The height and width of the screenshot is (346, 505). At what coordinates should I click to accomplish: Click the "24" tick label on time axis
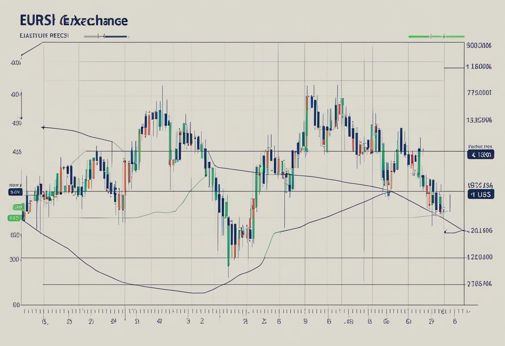[x=113, y=321]
